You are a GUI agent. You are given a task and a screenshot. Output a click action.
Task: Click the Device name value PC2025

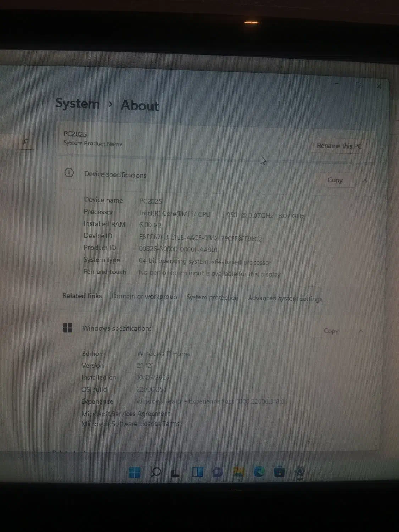(x=151, y=201)
